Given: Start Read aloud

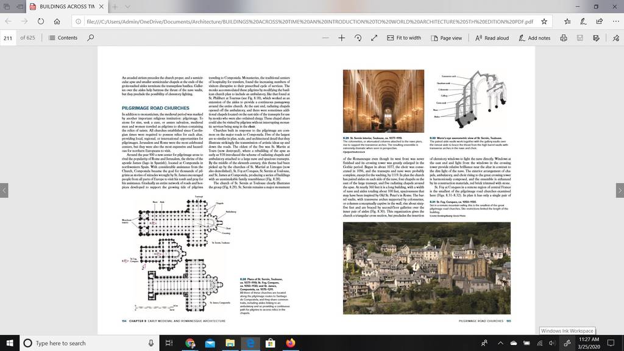Looking at the screenshot, I should pos(492,38).
